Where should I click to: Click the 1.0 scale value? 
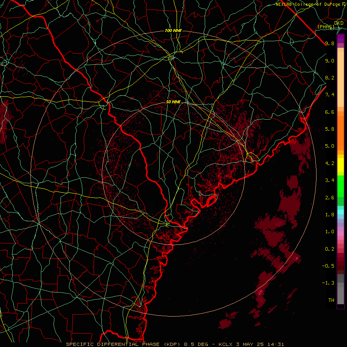(330, 232)
